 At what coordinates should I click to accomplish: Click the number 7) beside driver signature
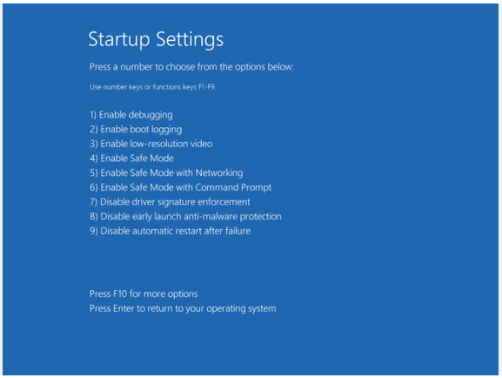point(93,202)
